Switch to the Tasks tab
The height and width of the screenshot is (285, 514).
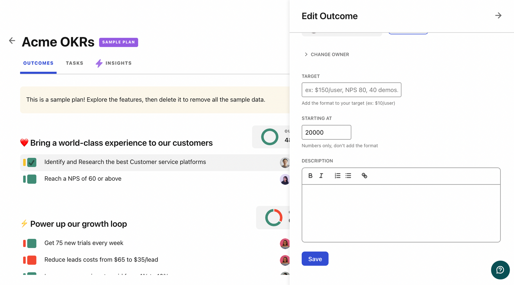(75, 63)
